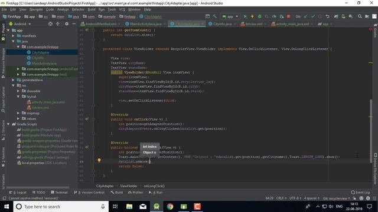Open the Run tool window
378x212 pixels.
(156, 193)
